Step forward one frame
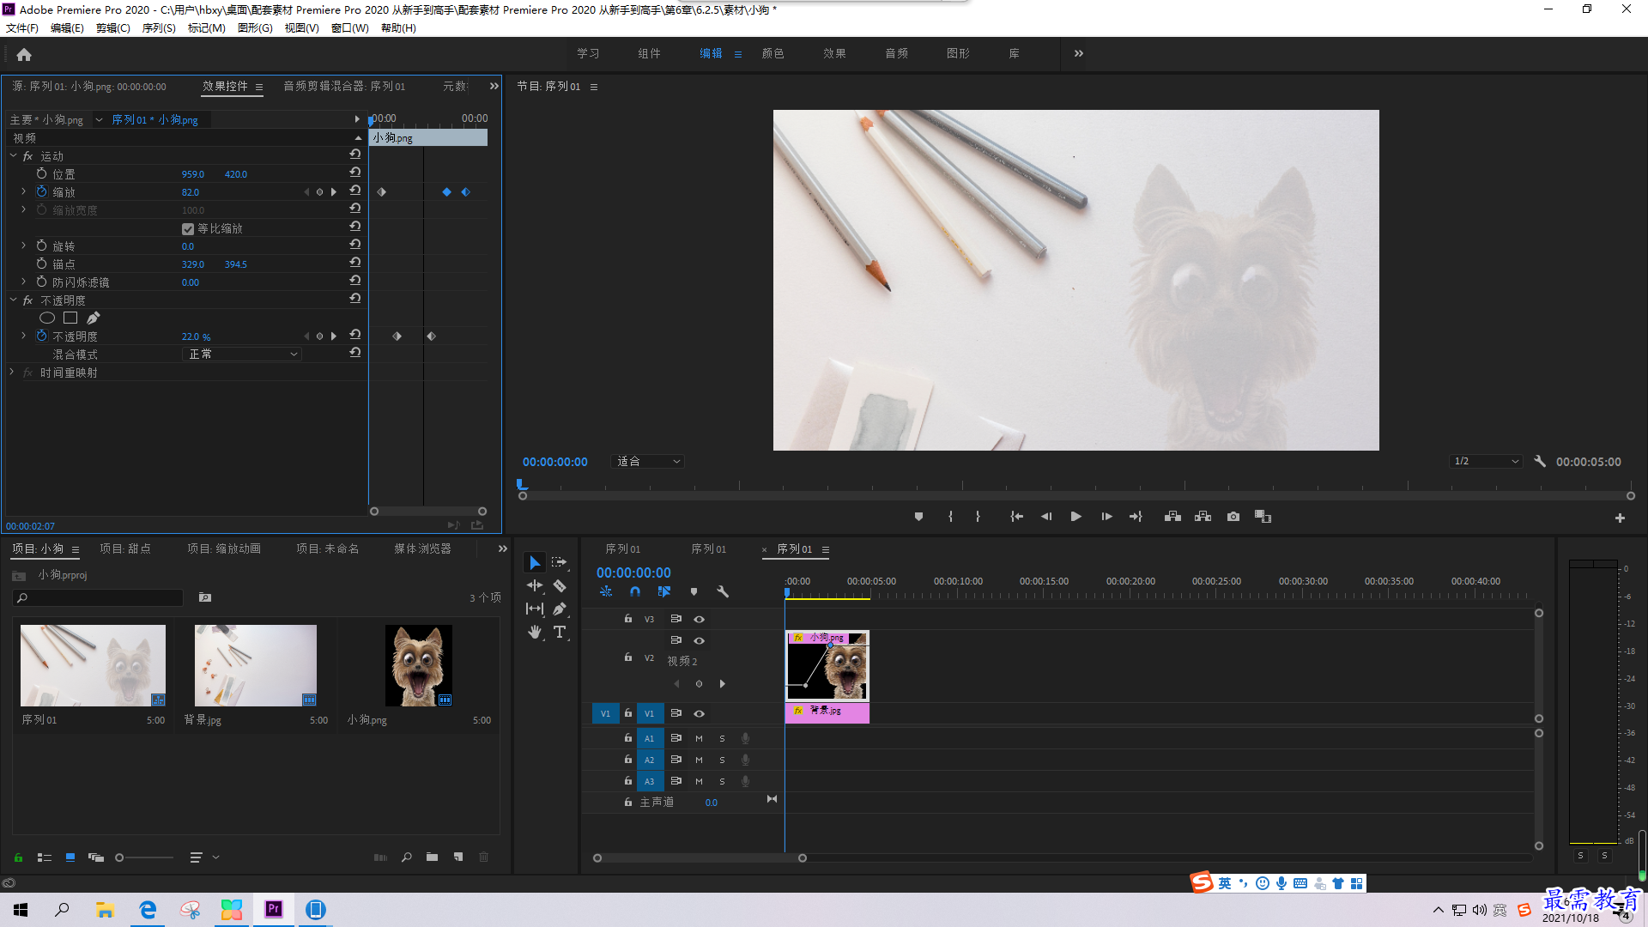1648x927 pixels. pyautogui.click(x=1106, y=517)
